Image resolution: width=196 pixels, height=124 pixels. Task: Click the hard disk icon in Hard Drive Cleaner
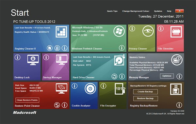click(120, 60)
